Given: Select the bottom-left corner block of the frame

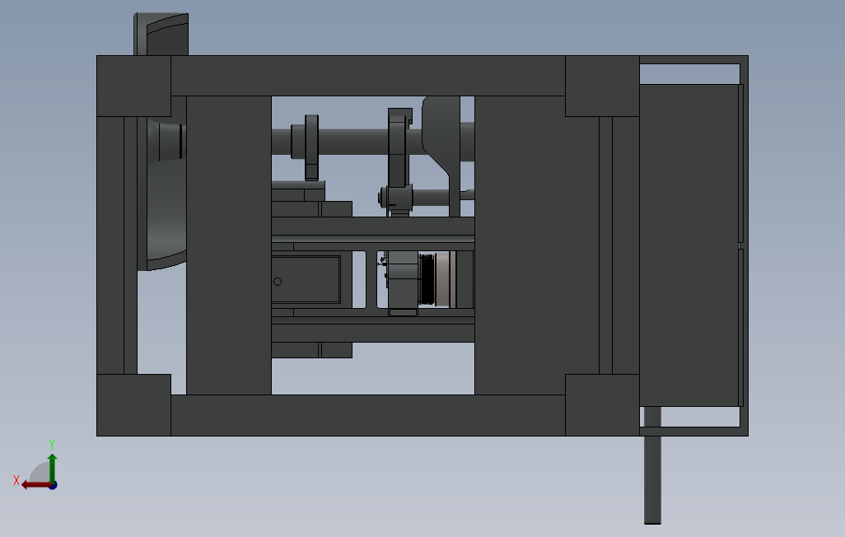Looking at the screenshot, I should (x=133, y=405).
